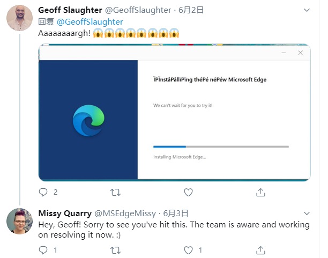Open Missy Quarry's profile name link
The image size is (328, 258).
[x=65, y=213]
